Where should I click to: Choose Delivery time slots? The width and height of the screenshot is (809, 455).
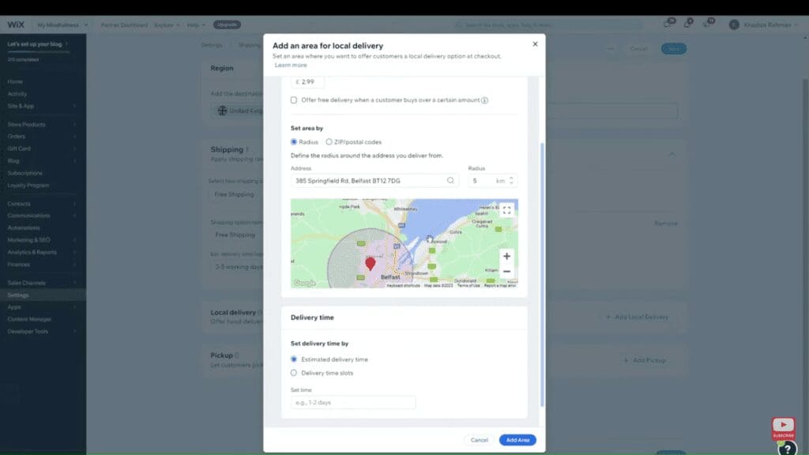coord(294,373)
